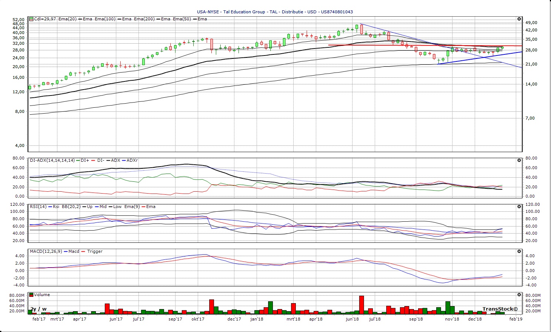
Task: Click the jan'18 date label on the time axis
Action: [x=257, y=319]
